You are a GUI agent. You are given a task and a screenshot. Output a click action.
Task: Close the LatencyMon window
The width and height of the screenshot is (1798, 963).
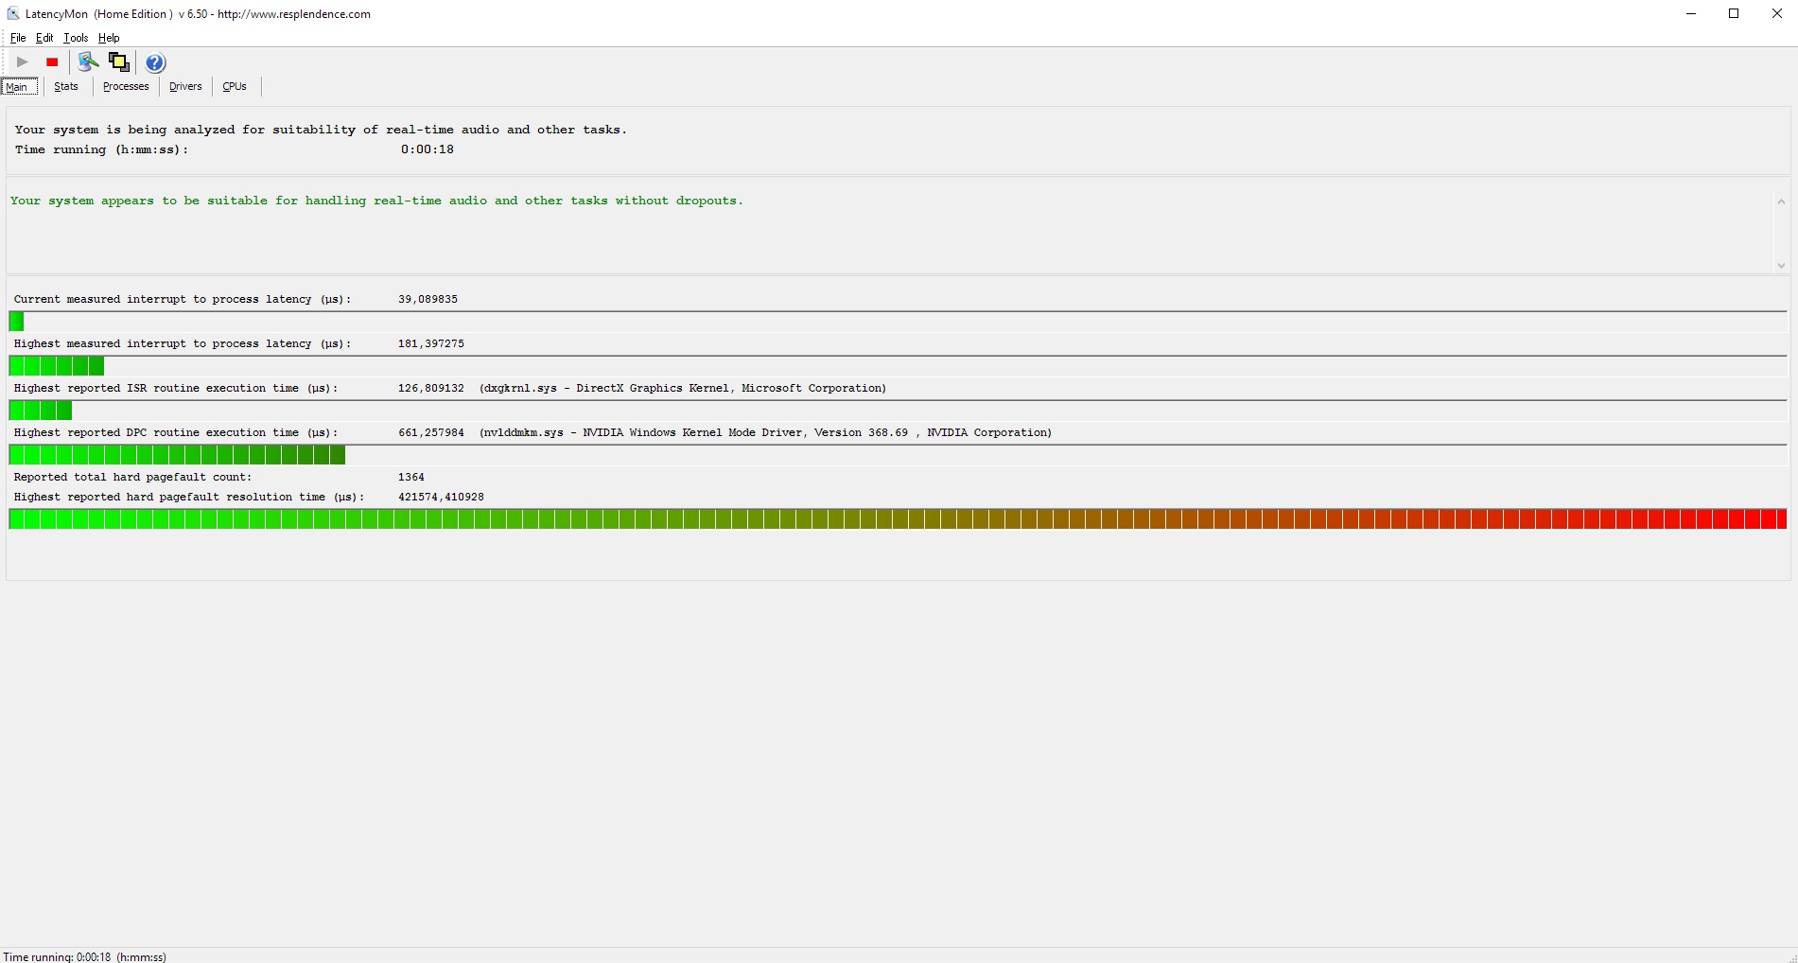1776,13
